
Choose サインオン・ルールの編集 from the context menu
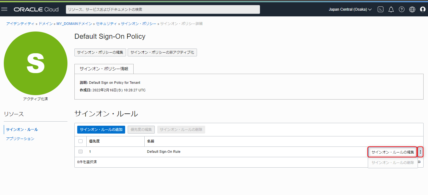click(393, 152)
